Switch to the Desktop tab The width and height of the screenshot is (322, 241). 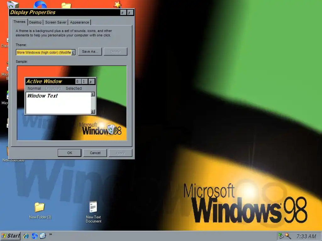(x=35, y=22)
